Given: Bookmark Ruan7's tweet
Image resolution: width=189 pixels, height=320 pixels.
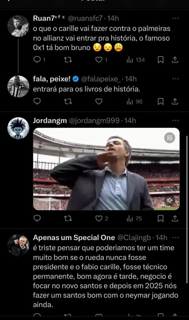Looking at the screenshot, I should tap(160, 59).
